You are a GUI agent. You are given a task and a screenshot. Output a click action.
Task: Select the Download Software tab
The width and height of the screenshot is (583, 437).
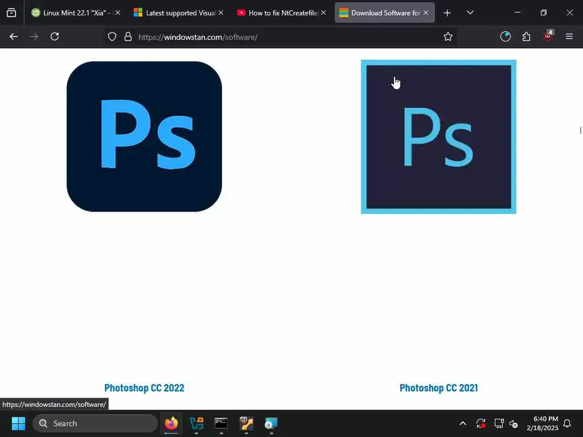pyautogui.click(x=384, y=13)
